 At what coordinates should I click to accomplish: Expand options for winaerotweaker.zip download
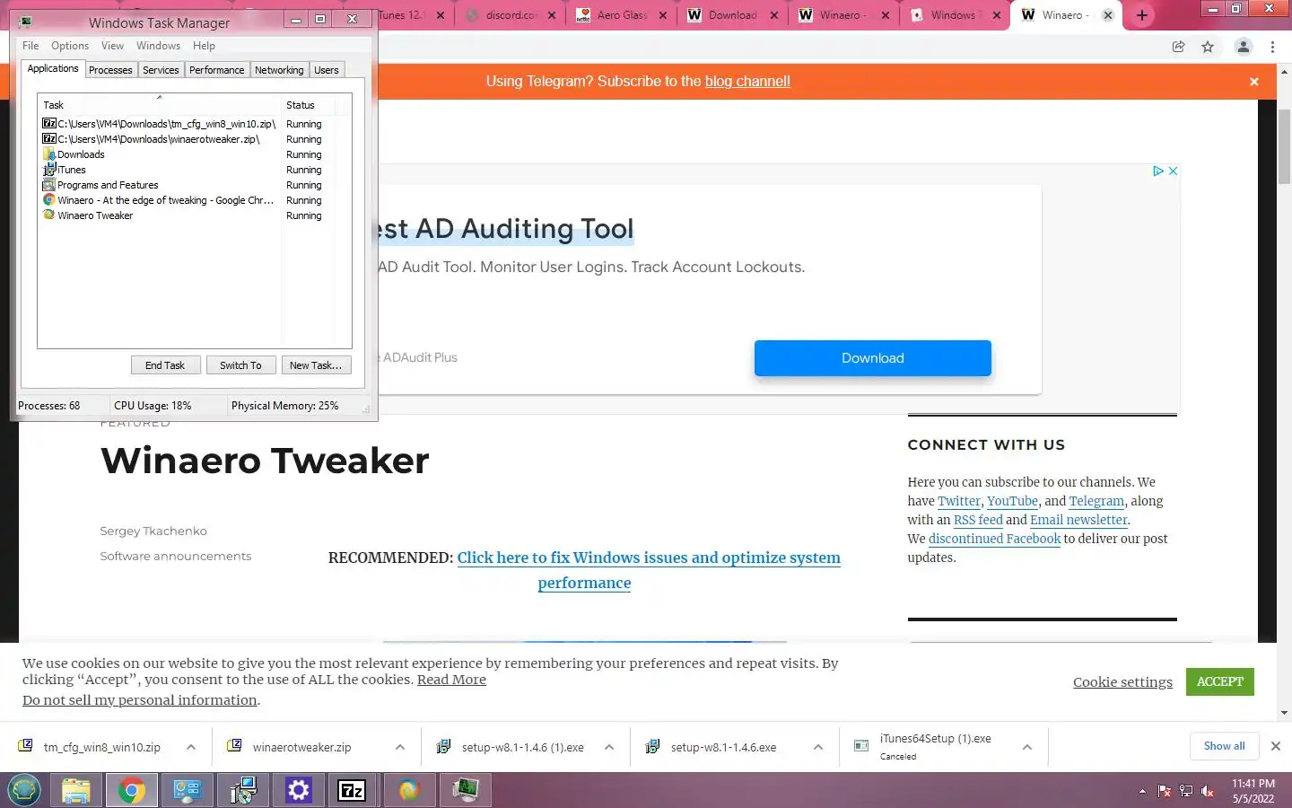tap(400, 747)
